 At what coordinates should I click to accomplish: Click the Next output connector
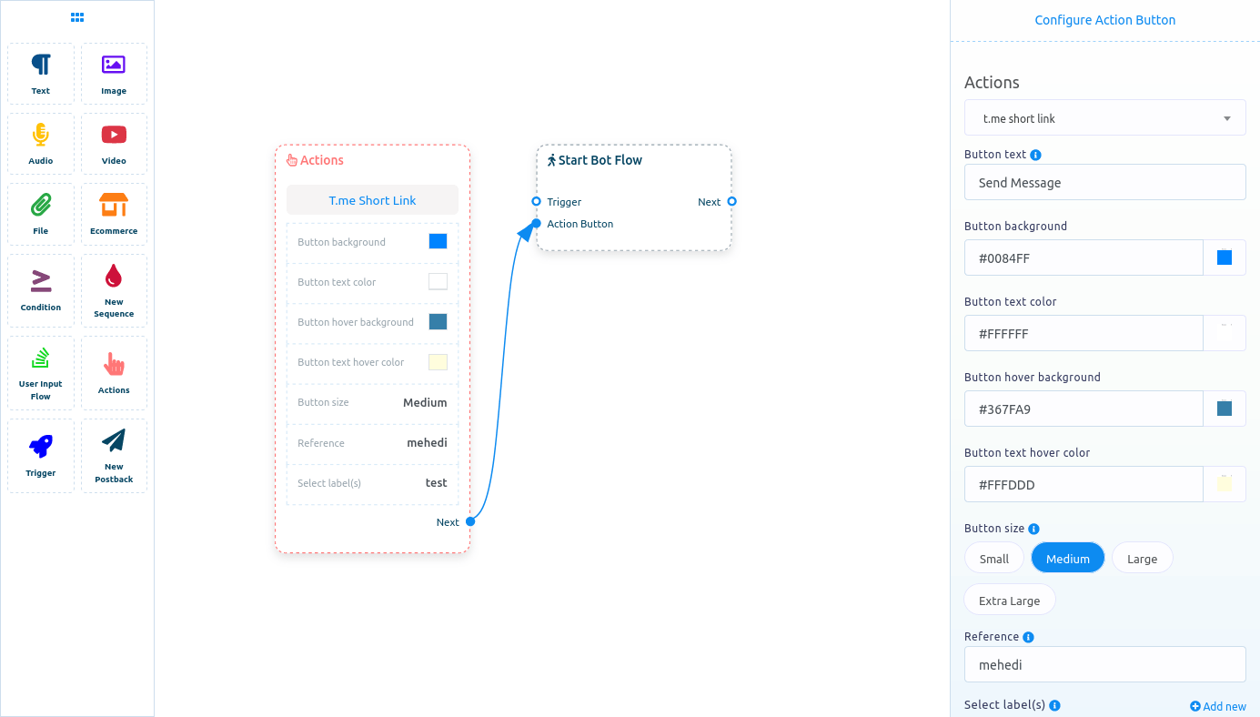469,521
